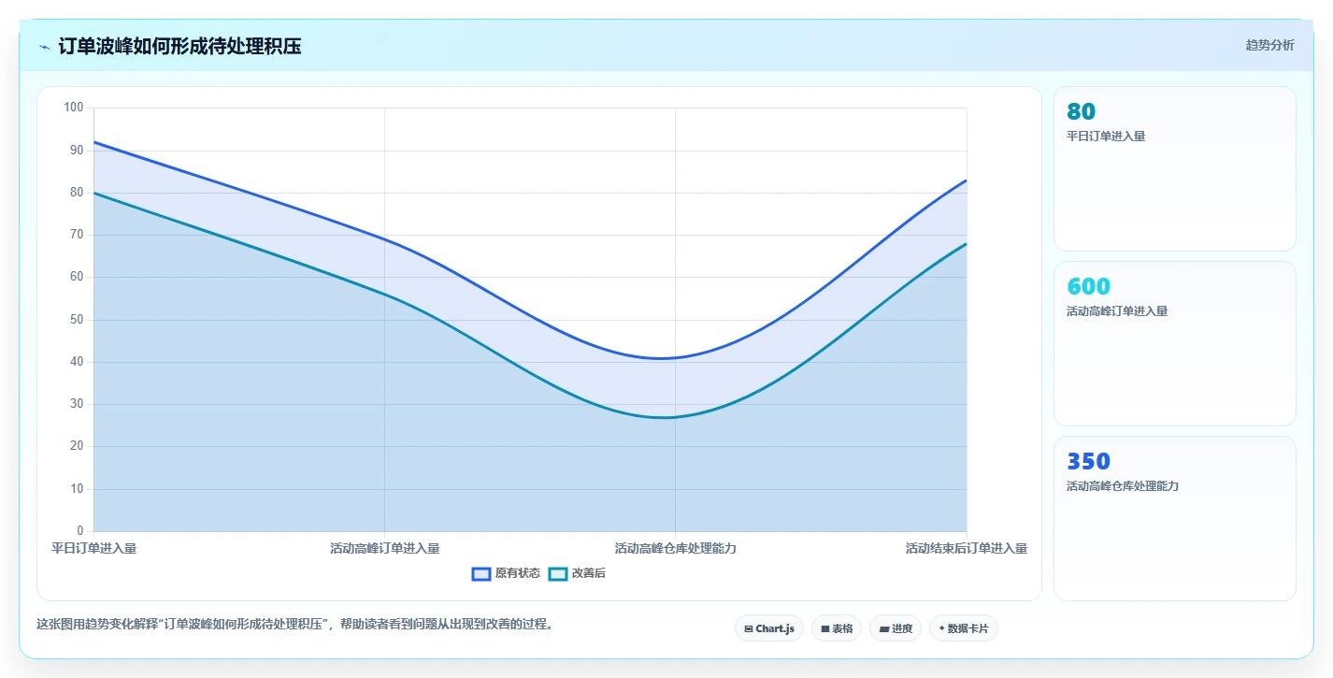Click x-axis label 活动高峰仓库处理能力
The image size is (1333, 678).
pyautogui.click(x=675, y=548)
